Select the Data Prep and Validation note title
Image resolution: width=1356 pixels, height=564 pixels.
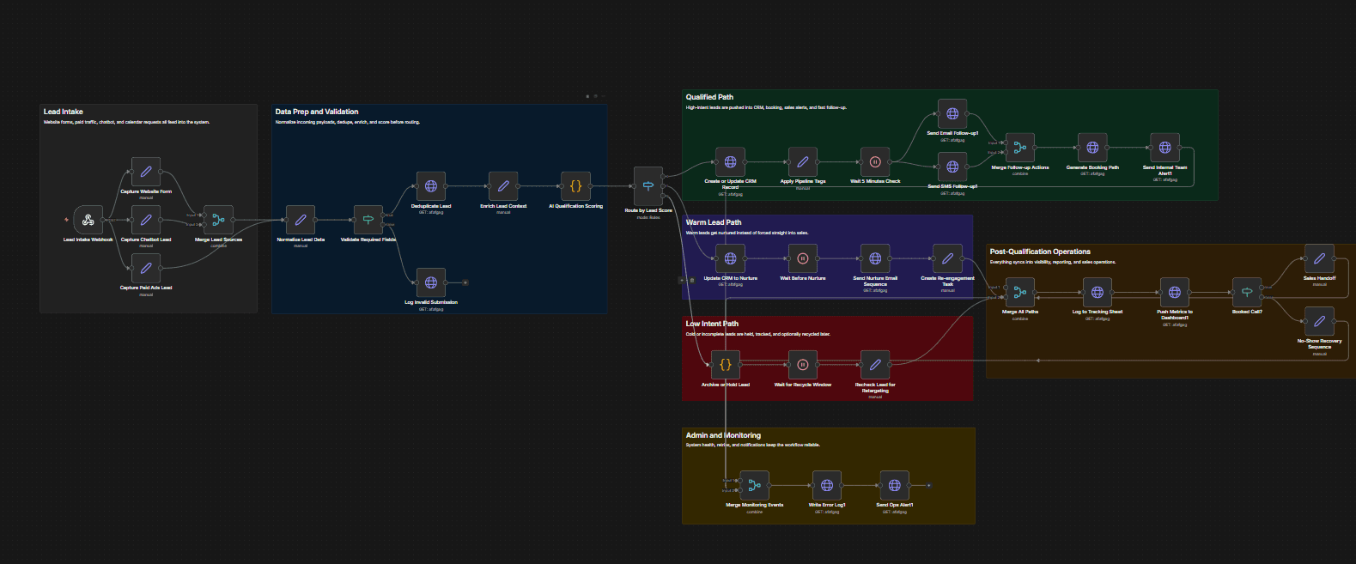tap(317, 112)
